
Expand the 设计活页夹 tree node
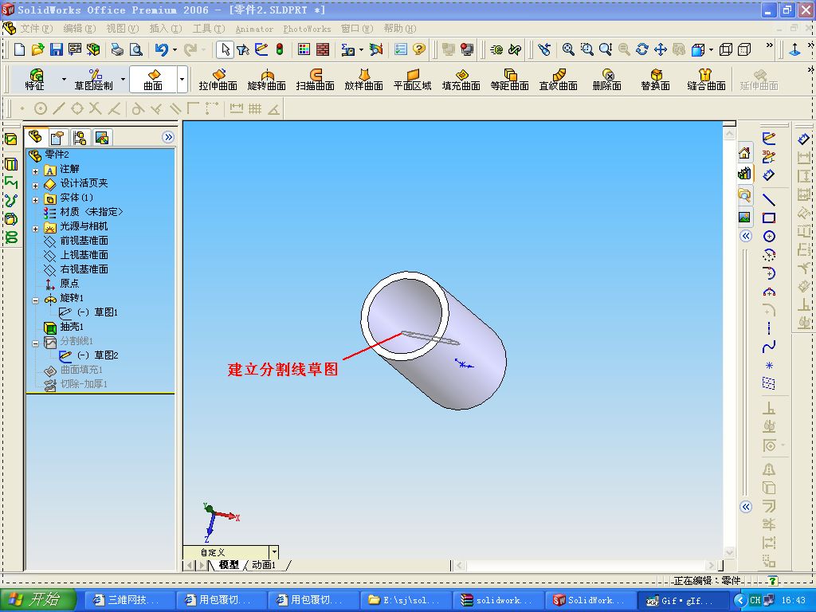35,185
